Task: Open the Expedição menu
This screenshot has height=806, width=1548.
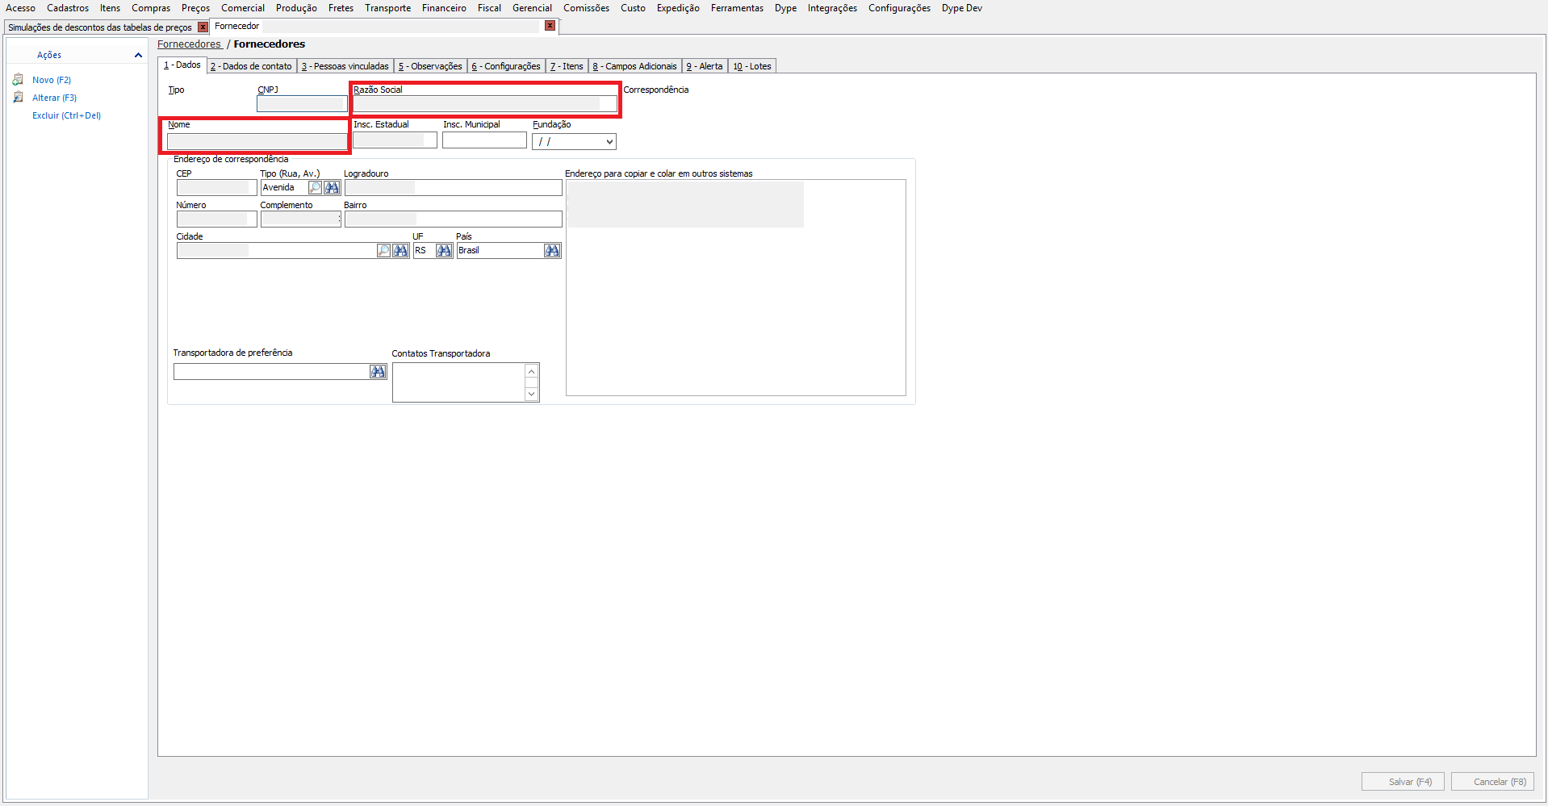Action: (678, 8)
